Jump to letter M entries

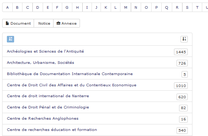click(126, 8)
